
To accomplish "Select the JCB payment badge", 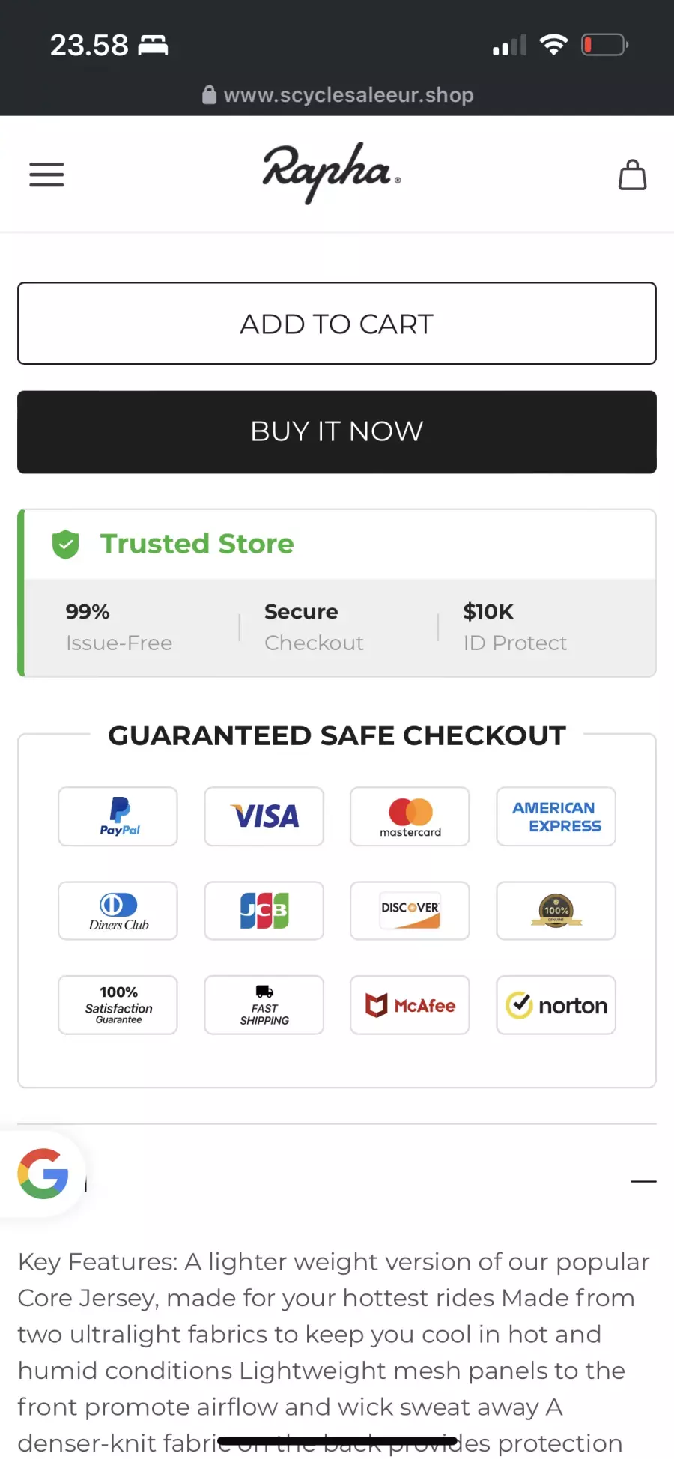I will pyautogui.click(x=264, y=911).
